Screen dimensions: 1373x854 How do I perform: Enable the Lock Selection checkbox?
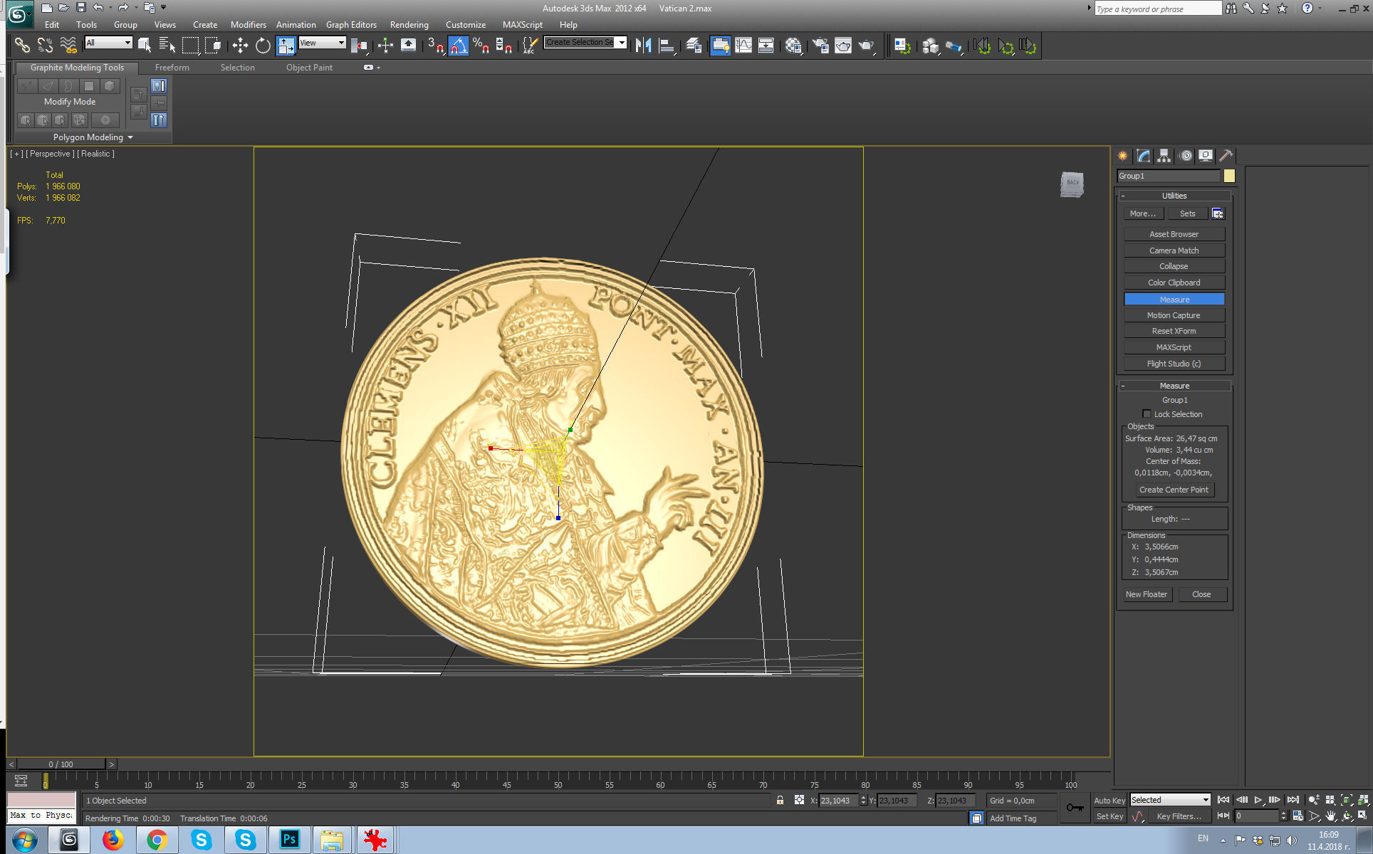[x=1147, y=414]
